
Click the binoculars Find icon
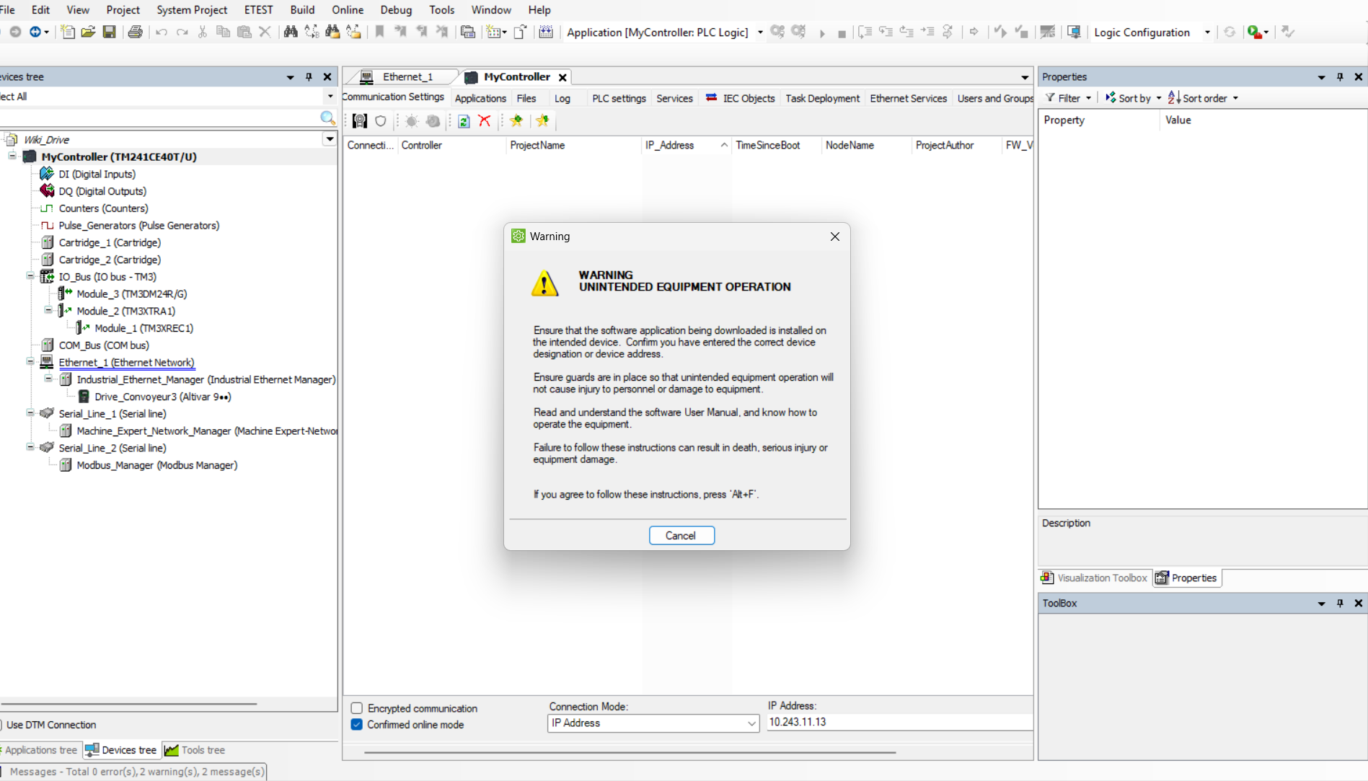[x=290, y=32]
